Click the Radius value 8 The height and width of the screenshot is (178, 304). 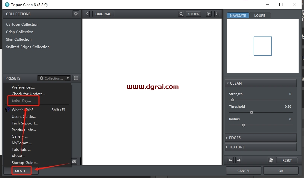coord(290,119)
